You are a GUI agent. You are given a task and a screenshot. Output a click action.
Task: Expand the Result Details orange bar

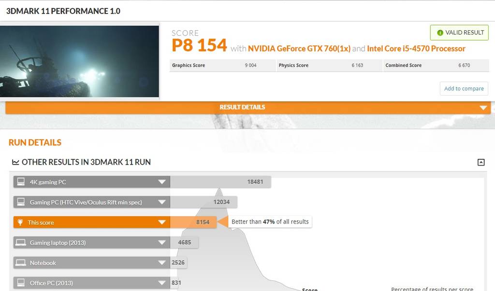click(248, 107)
